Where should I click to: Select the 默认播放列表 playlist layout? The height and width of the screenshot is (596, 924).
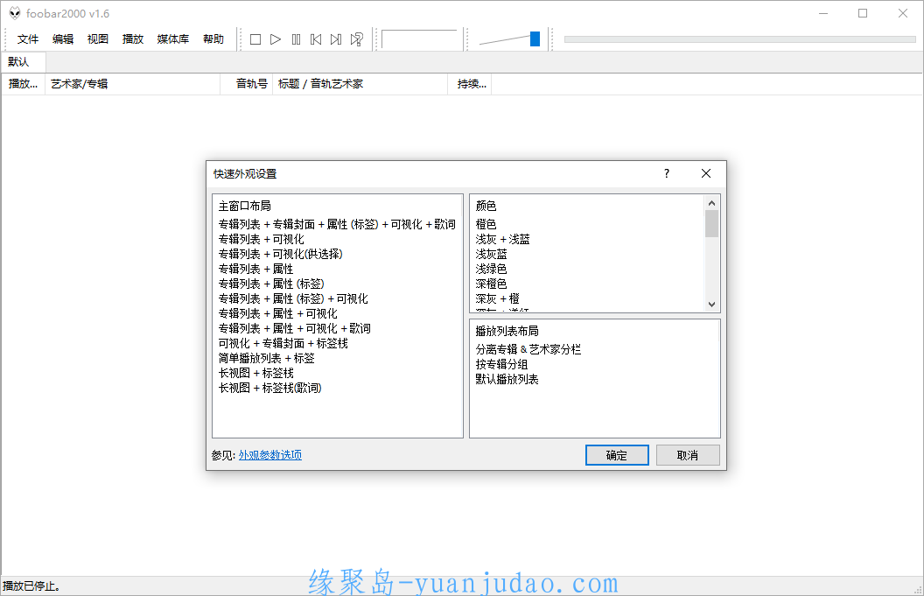(x=507, y=379)
